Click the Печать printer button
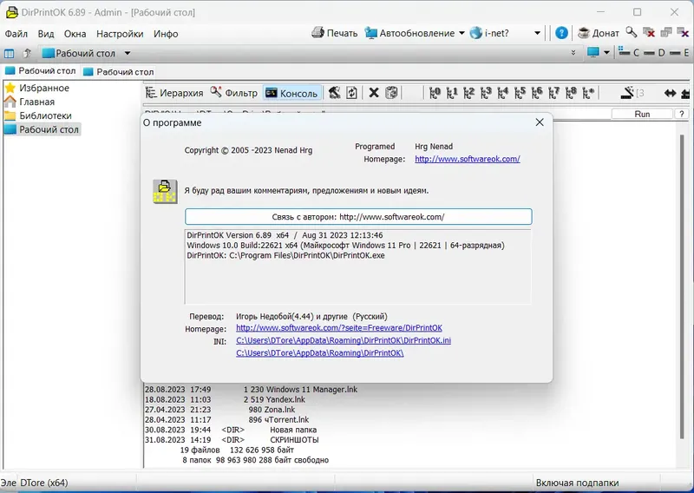This screenshot has width=694, height=493. 335,33
